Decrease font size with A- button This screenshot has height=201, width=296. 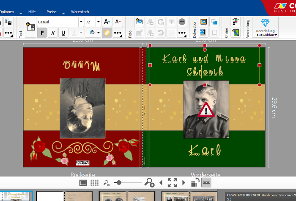coord(118,22)
